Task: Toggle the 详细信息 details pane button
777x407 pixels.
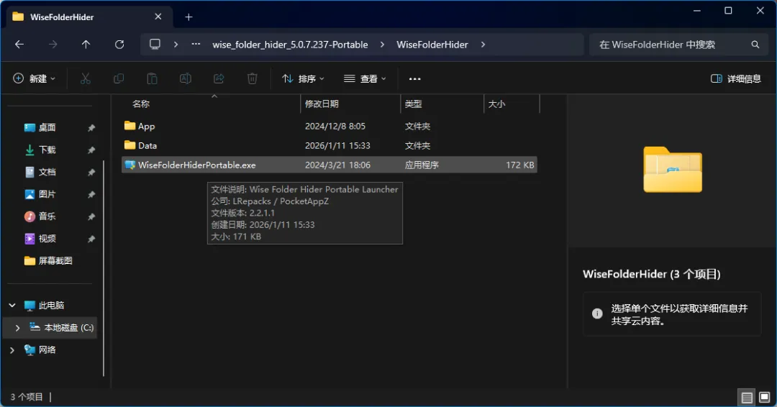Action: click(x=736, y=78)
